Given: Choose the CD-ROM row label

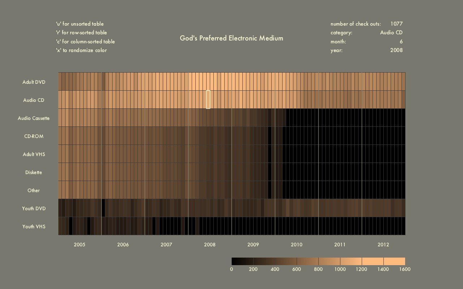Looking at the screenshot, I should (34, 136).
